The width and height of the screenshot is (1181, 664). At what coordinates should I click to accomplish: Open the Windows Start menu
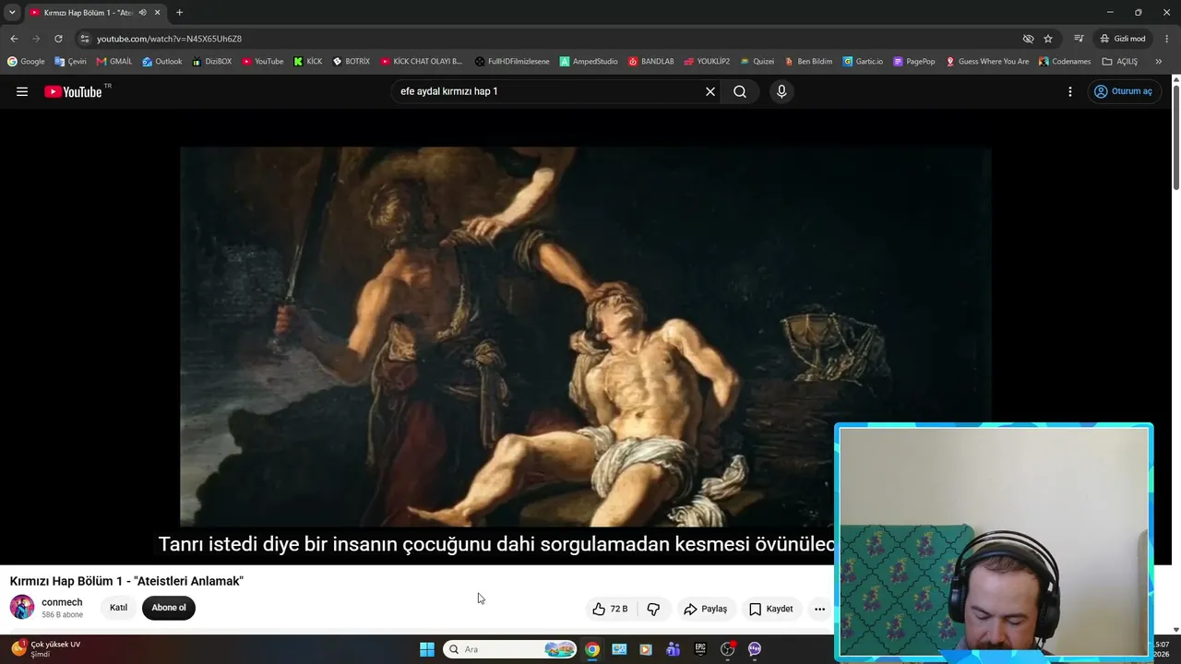[427, 649]
